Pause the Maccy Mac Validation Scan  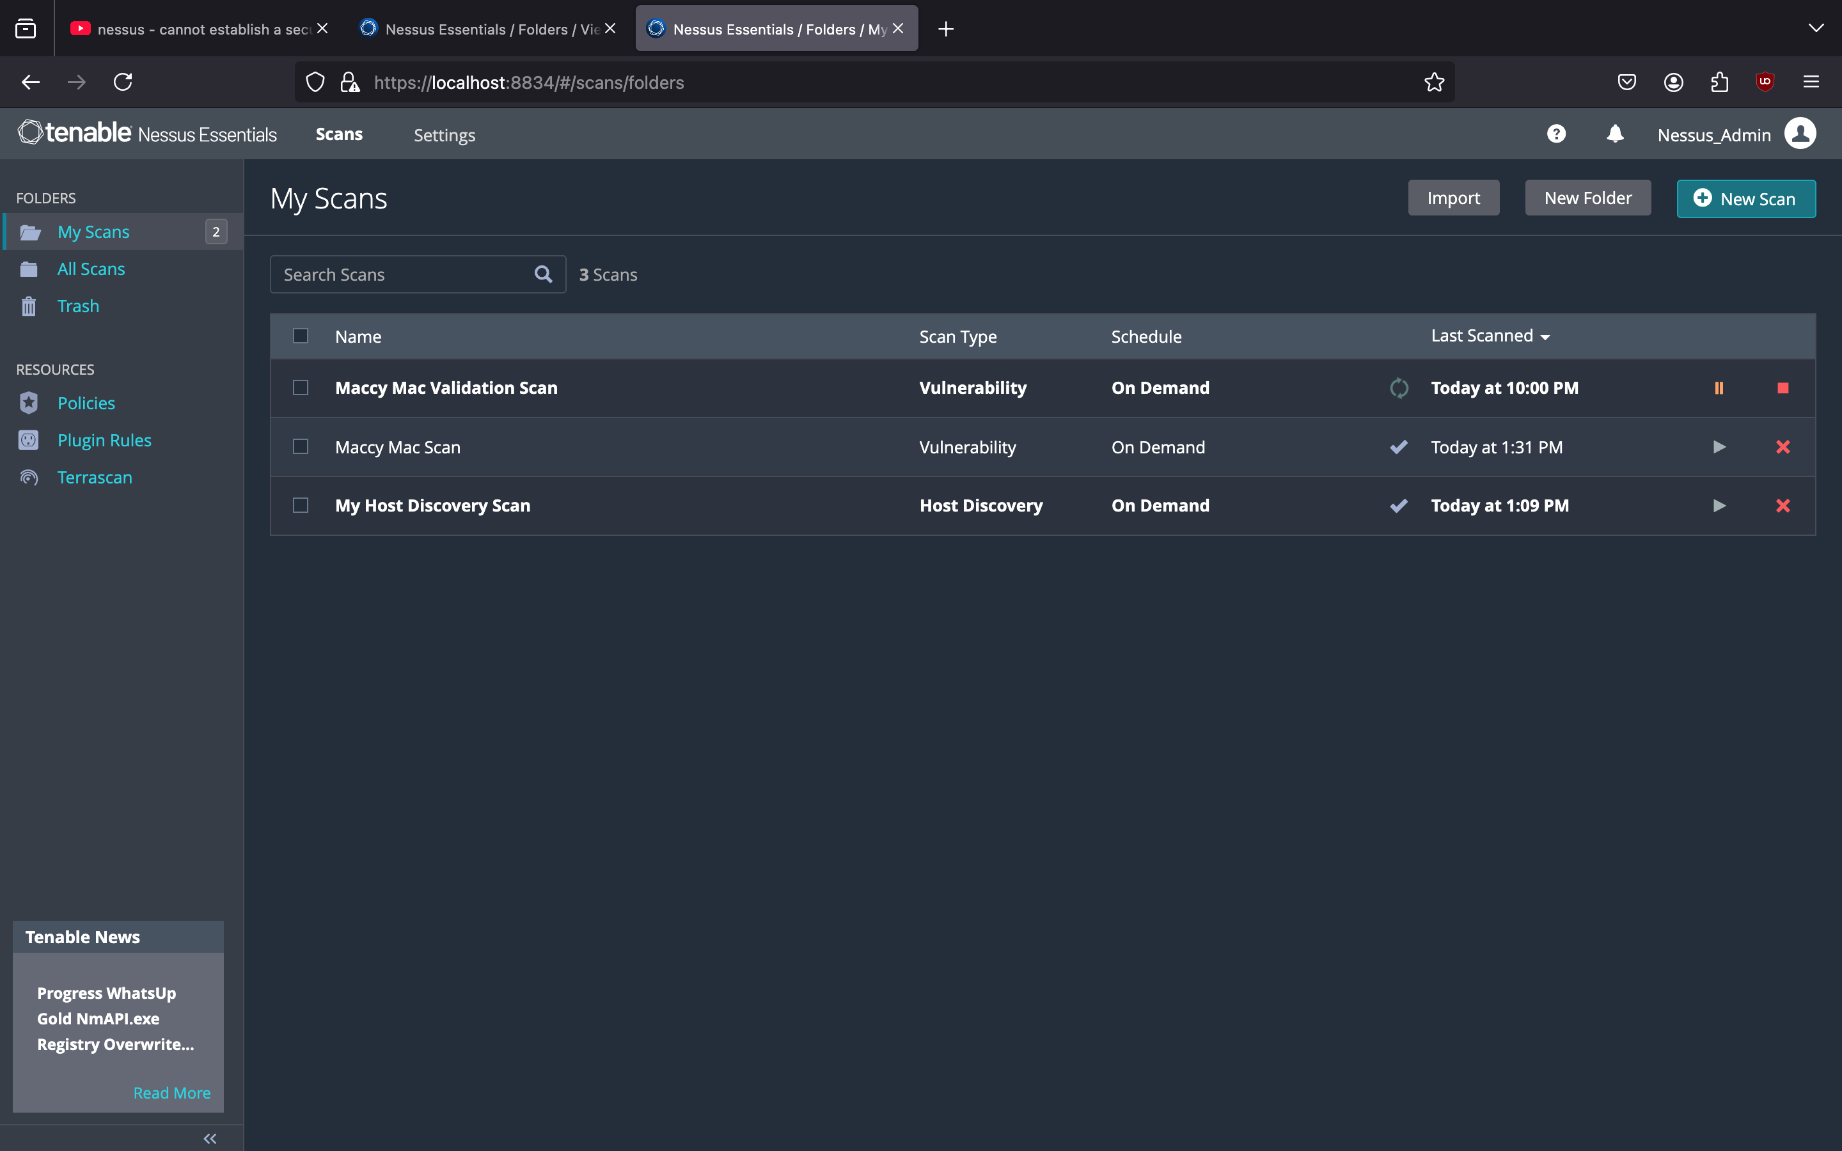(x=1719, y=388)
